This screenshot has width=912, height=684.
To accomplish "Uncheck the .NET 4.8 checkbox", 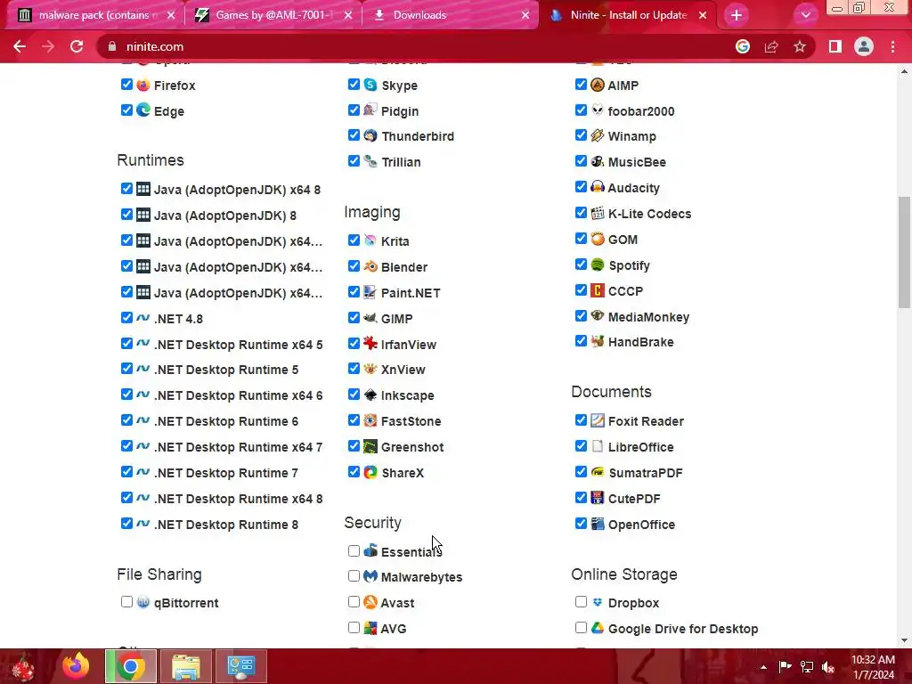I will pyautogui.click(x=126, y=318).
